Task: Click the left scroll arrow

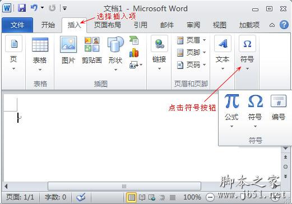Action: (x=6, y=186)
